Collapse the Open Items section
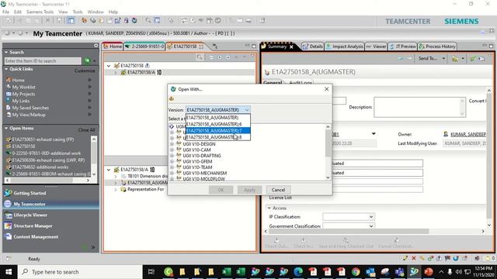The width and height of the screenshot is (497, 279). (x=6, y=128)
